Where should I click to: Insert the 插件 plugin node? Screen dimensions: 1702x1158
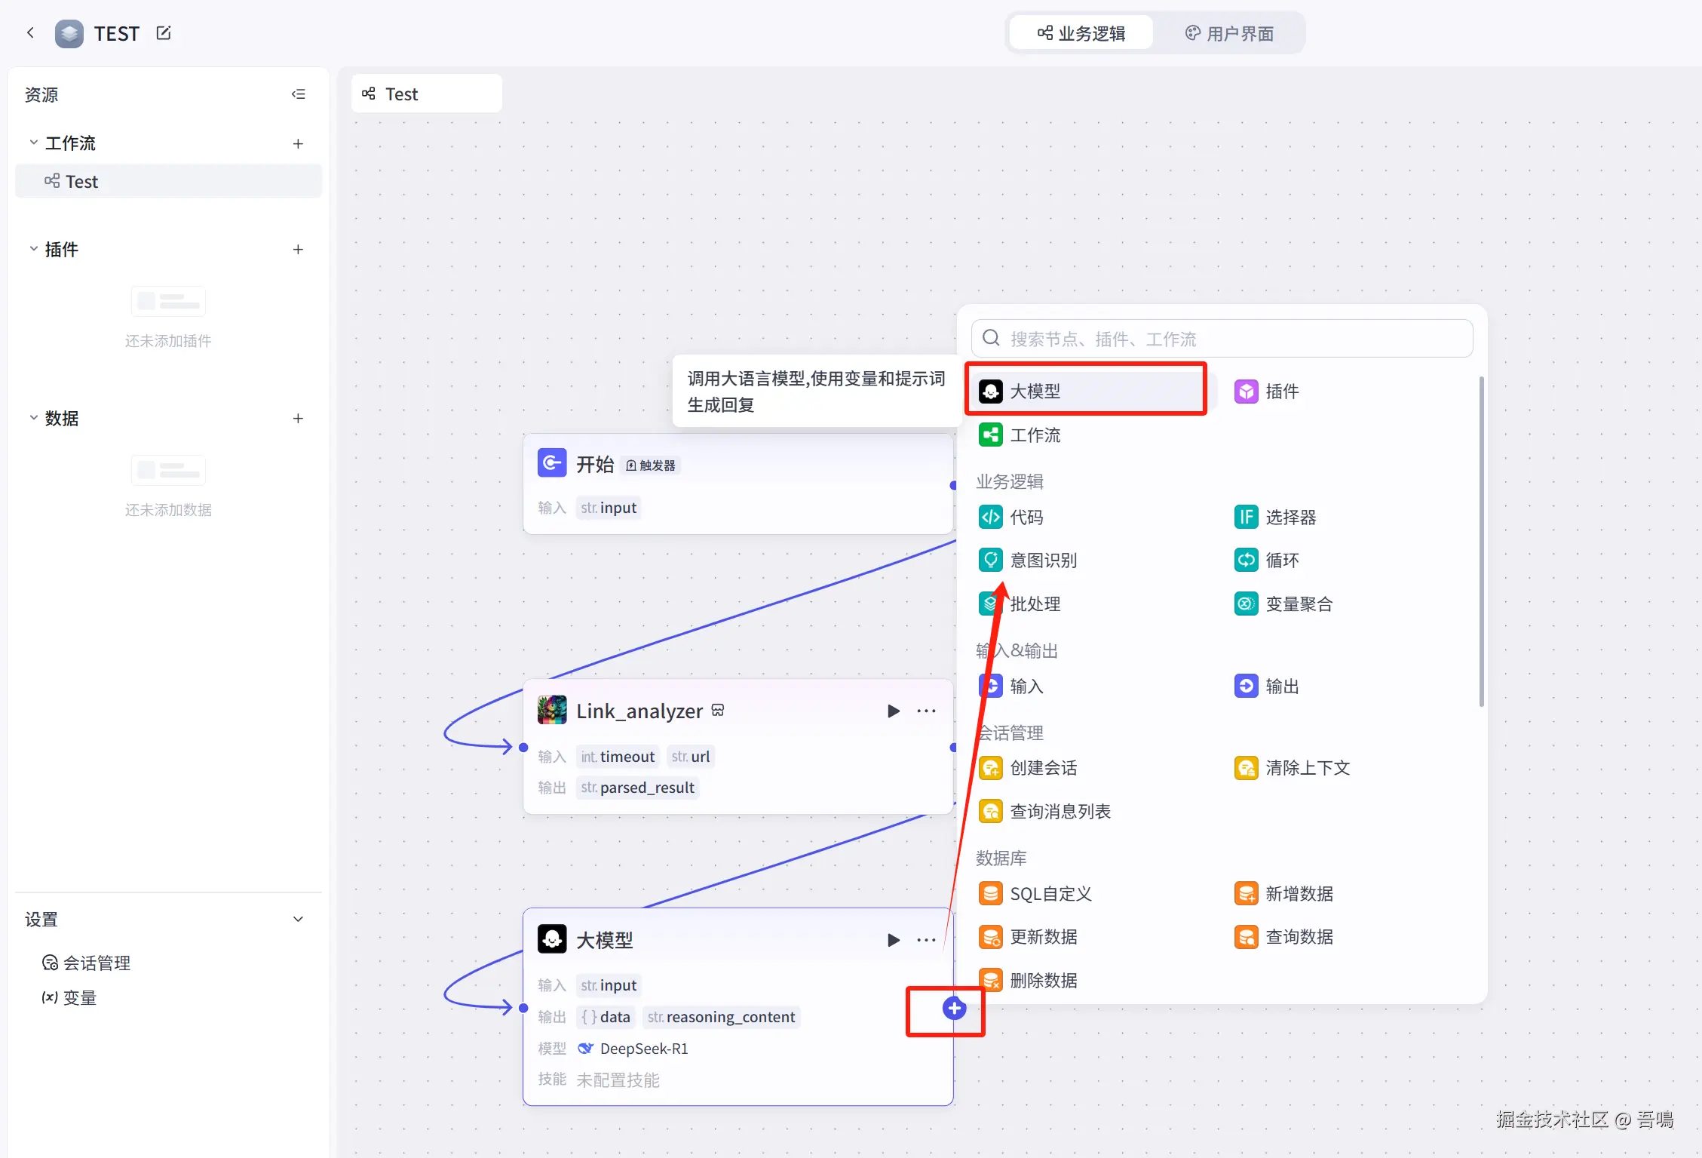point(1281,392)
